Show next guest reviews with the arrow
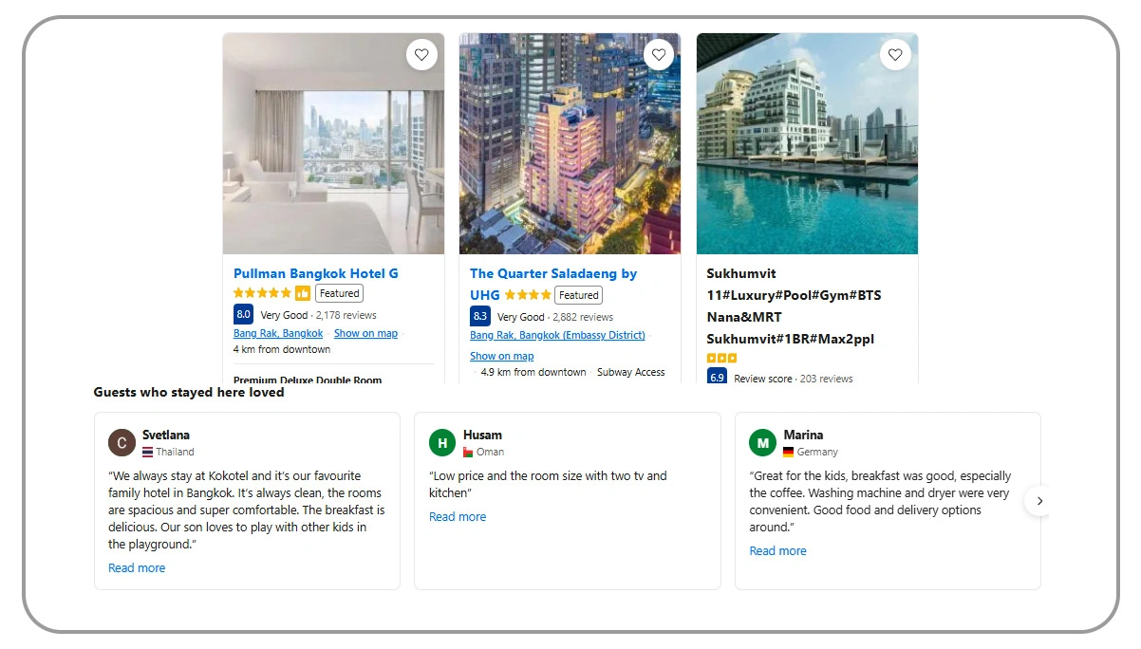Image resolution: width=1141 pixels, height=649 pixels. 1039,500
